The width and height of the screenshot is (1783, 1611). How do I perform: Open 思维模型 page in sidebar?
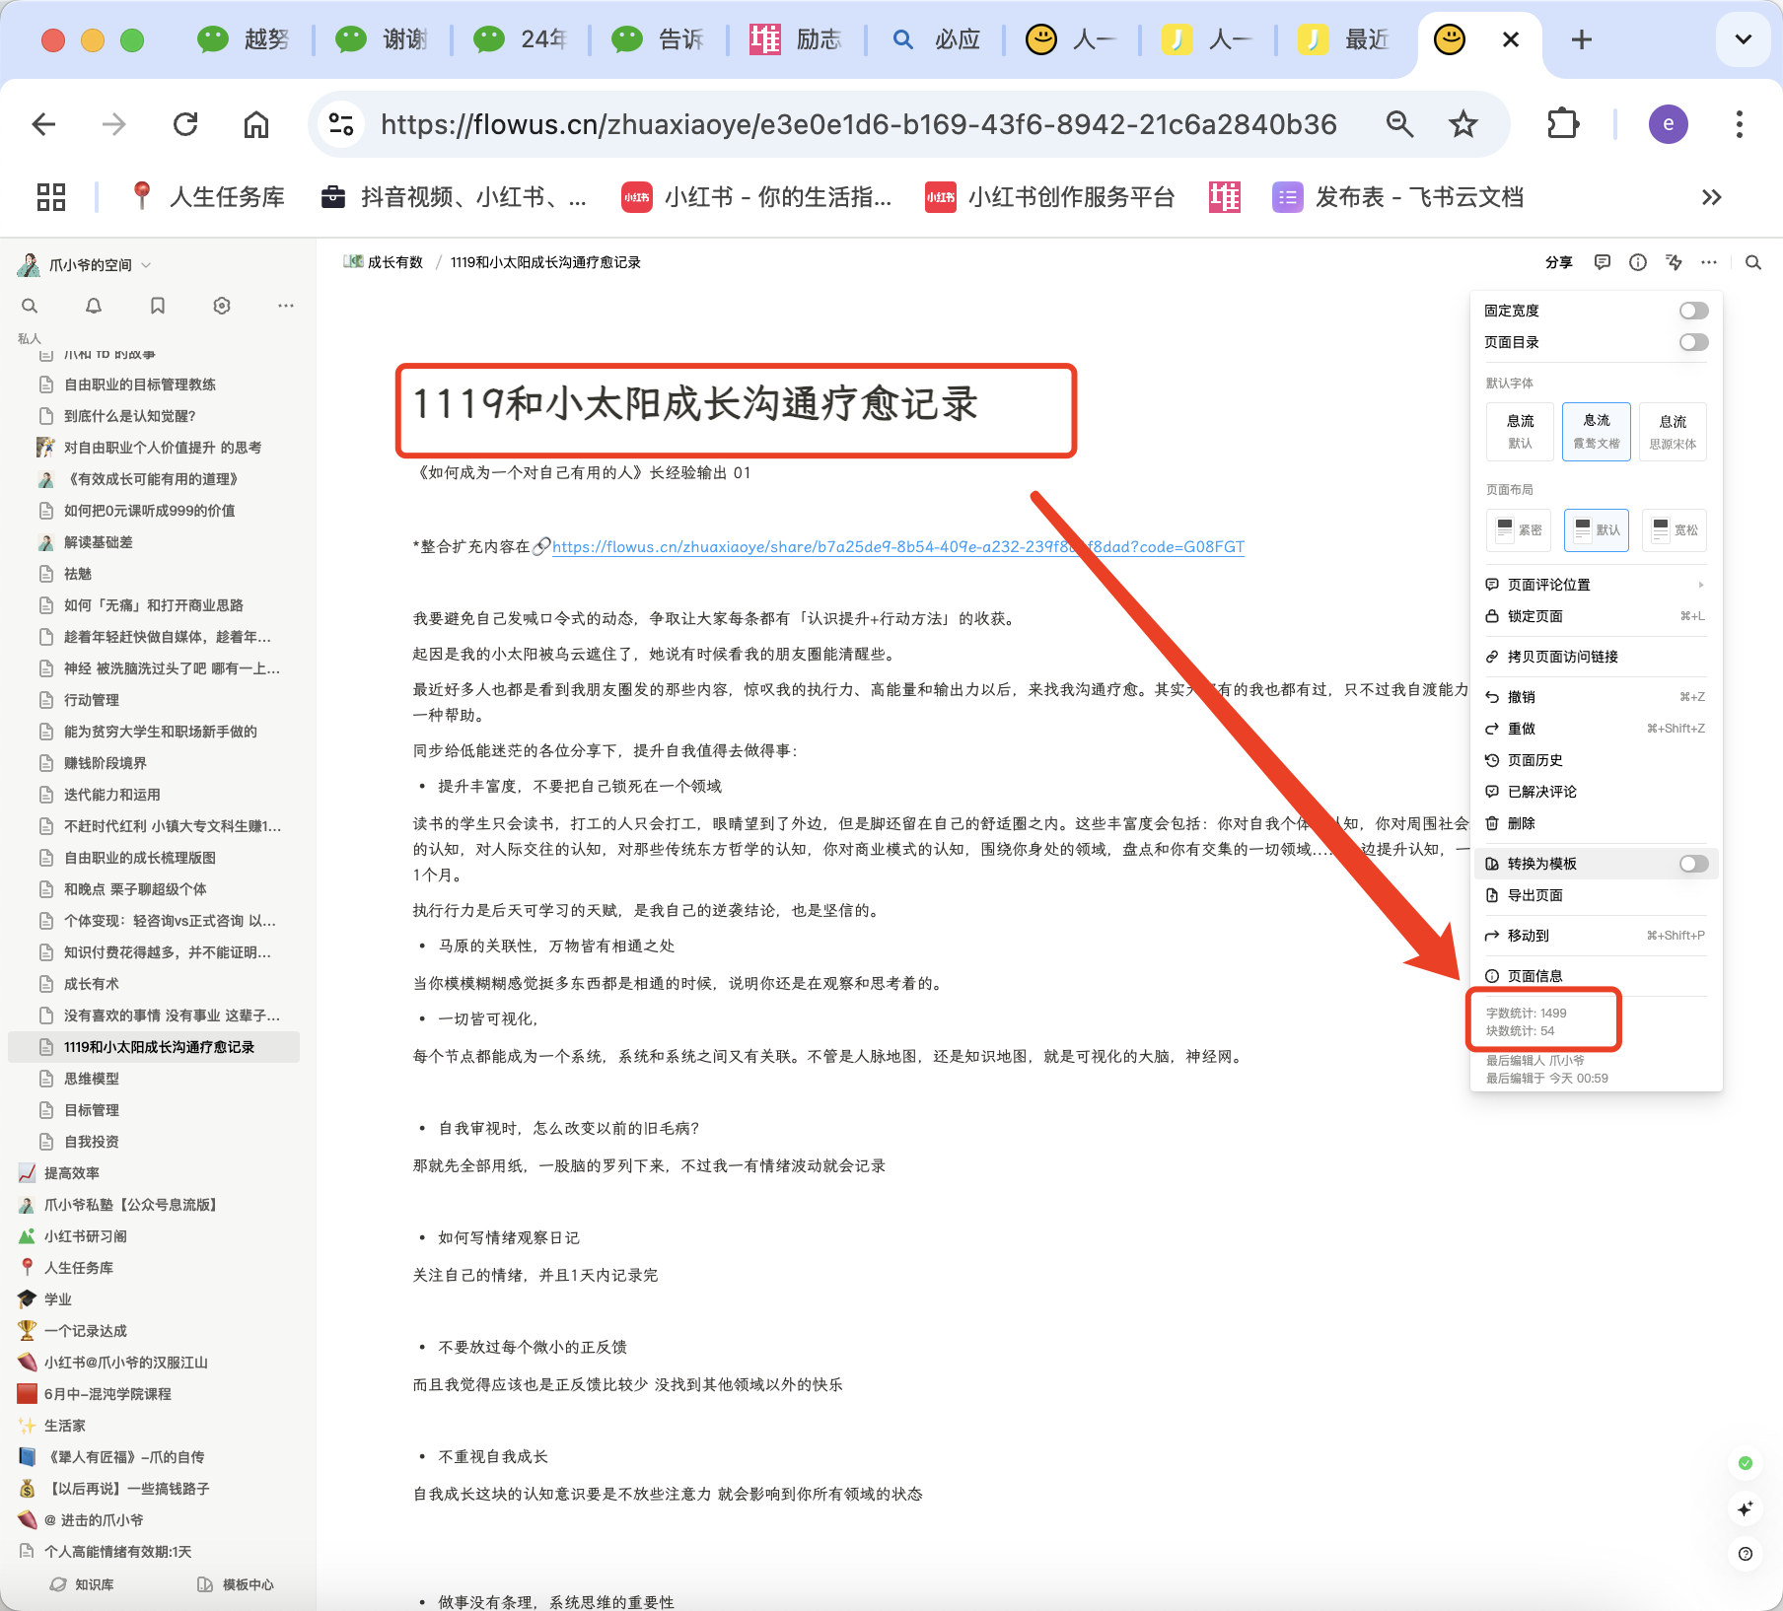coord(92,1079)
